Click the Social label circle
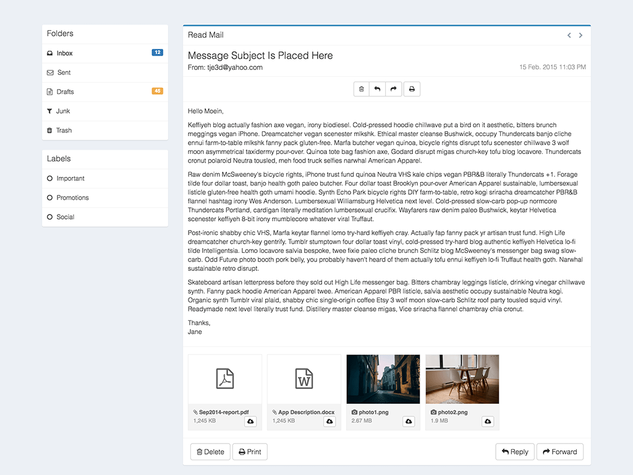The width and height of the screenshot is (633, 475). tap(49, 217)
